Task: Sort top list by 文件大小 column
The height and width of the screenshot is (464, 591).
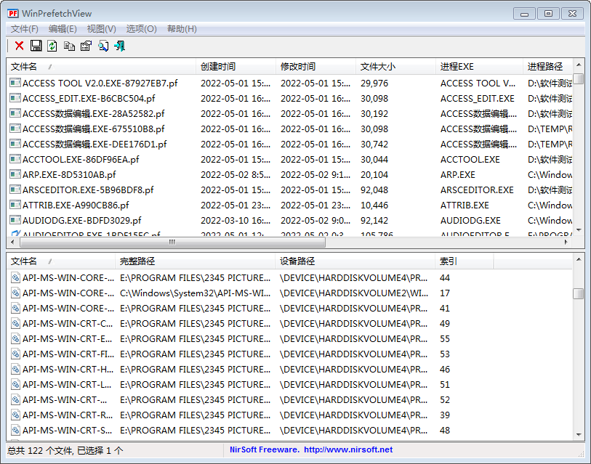Action: [x=378, y=67]
